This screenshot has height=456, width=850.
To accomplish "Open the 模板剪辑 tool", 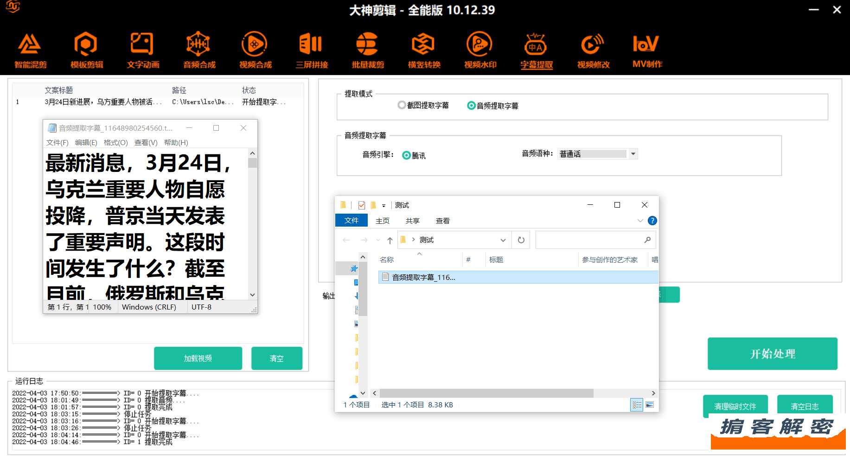I will 87,51.
